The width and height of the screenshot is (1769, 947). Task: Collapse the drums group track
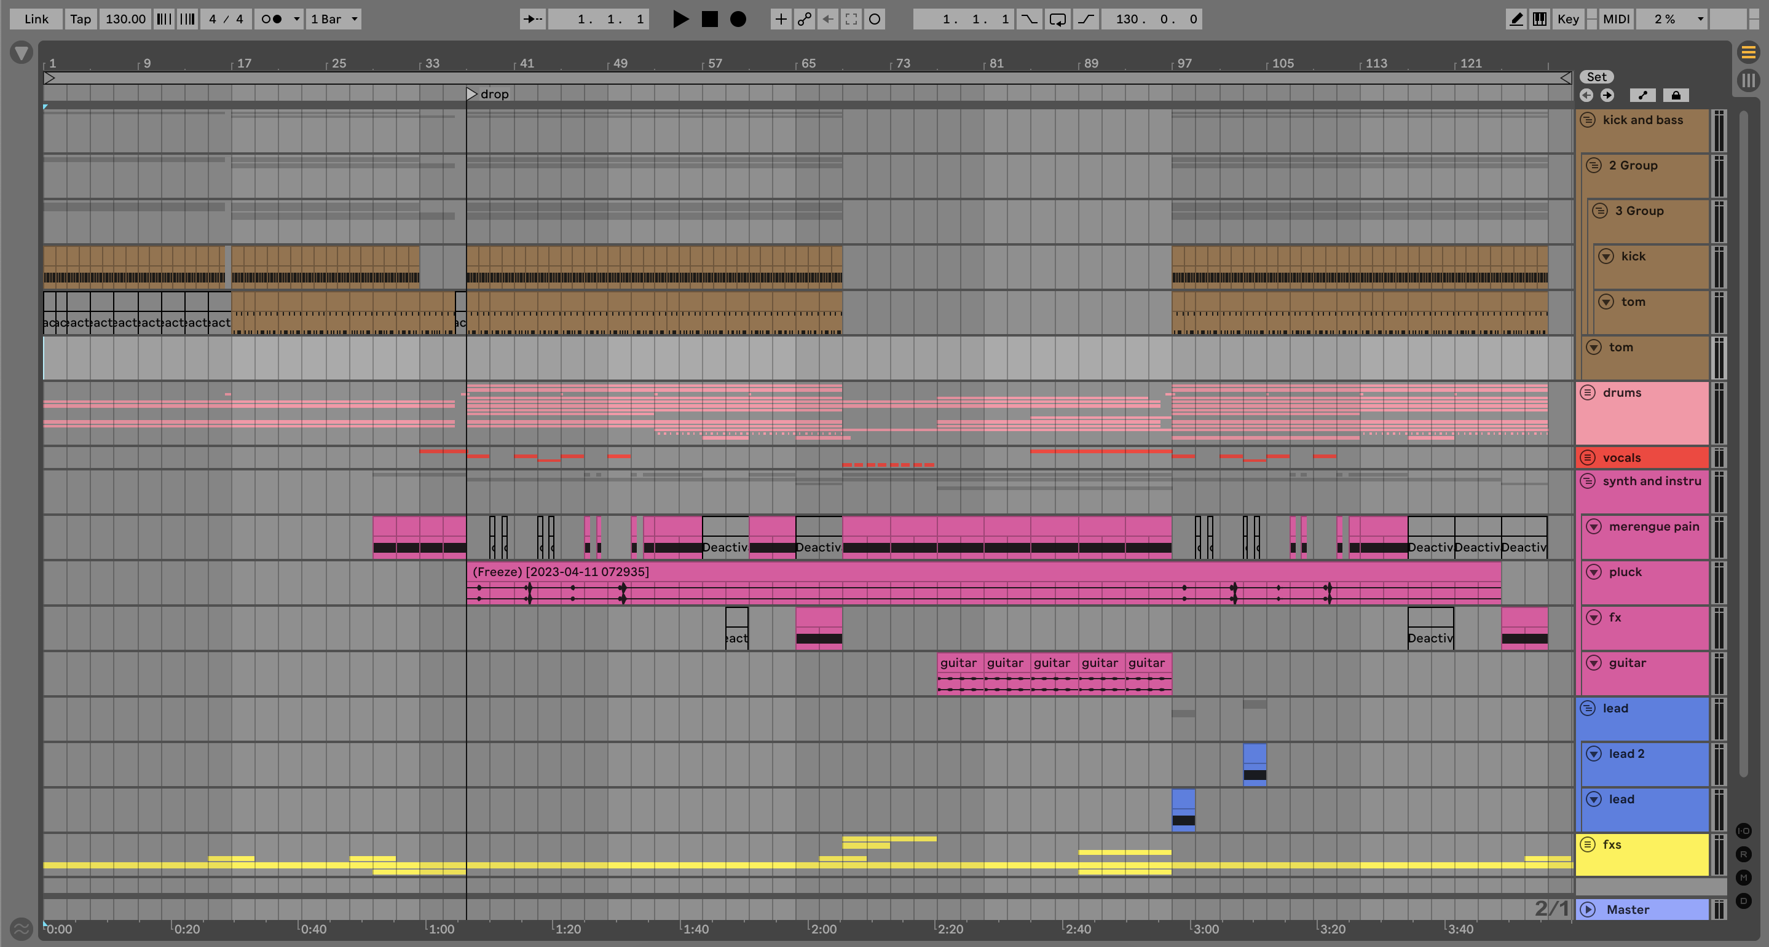coord(1588,392)
